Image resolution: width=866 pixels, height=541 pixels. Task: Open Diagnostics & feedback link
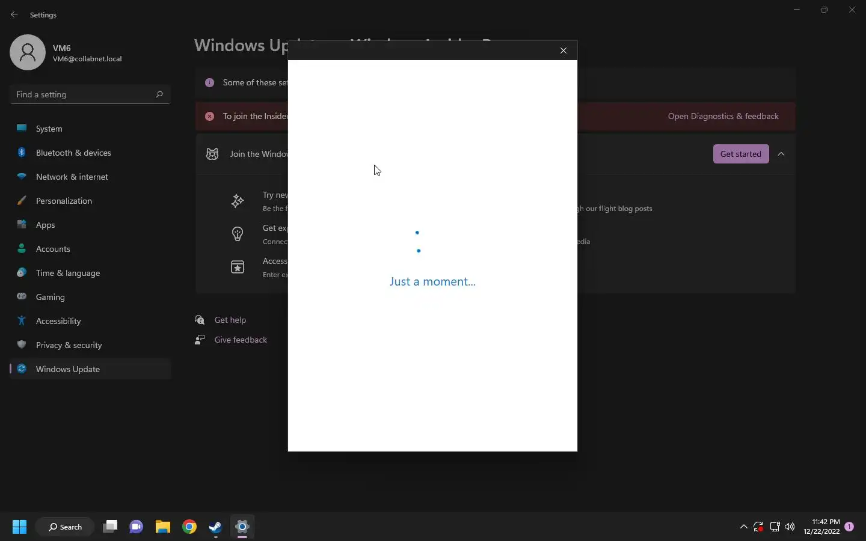[723, 116]
